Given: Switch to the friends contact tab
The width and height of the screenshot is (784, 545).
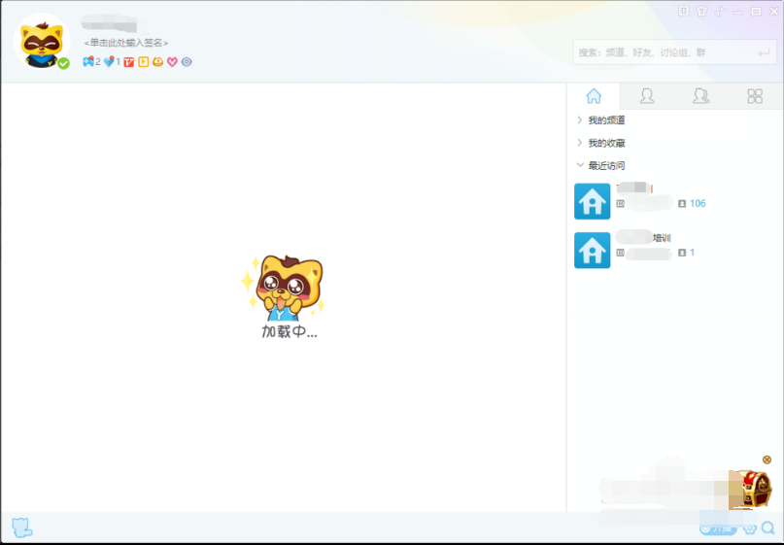Looking at the screenshot, I should pyautogui.click(x=646, y=96).
